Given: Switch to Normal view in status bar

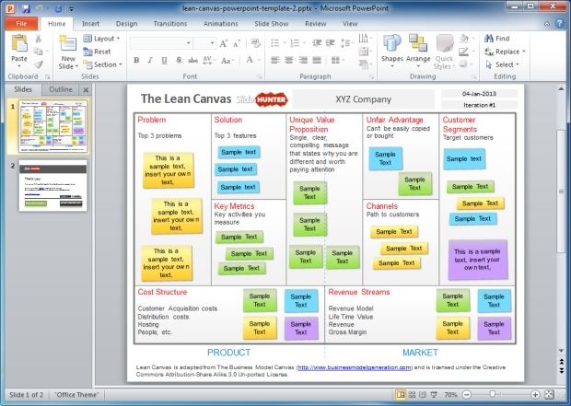Looking at the screenshot, I should click(x=401, y=395).
